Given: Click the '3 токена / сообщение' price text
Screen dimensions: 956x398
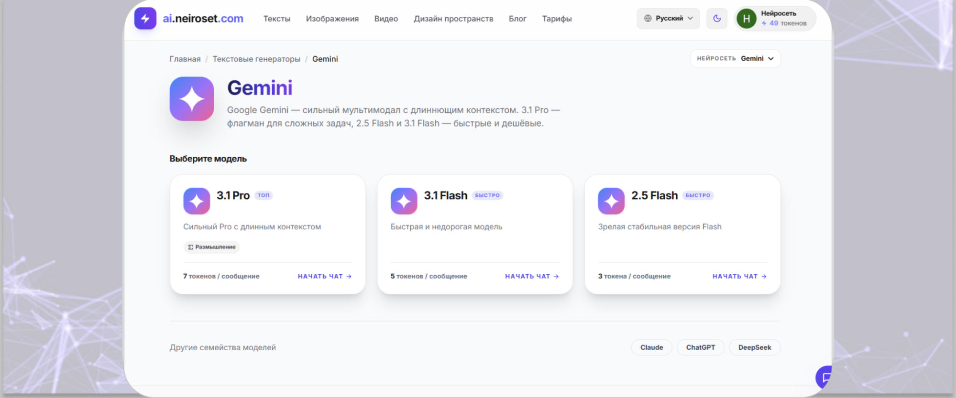Looking at the screenshot, I should pyautogui.click(x=634, y=276).
